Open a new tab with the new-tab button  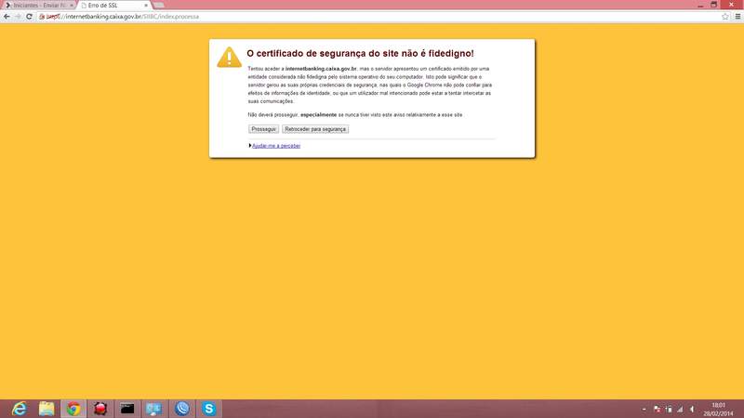coord(158,6)
